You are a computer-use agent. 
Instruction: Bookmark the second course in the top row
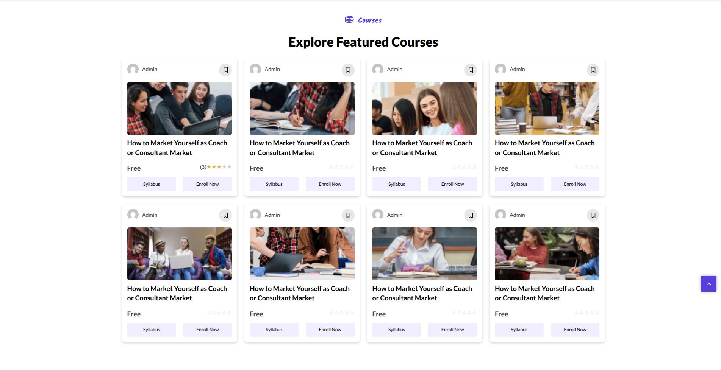[348, 70]
